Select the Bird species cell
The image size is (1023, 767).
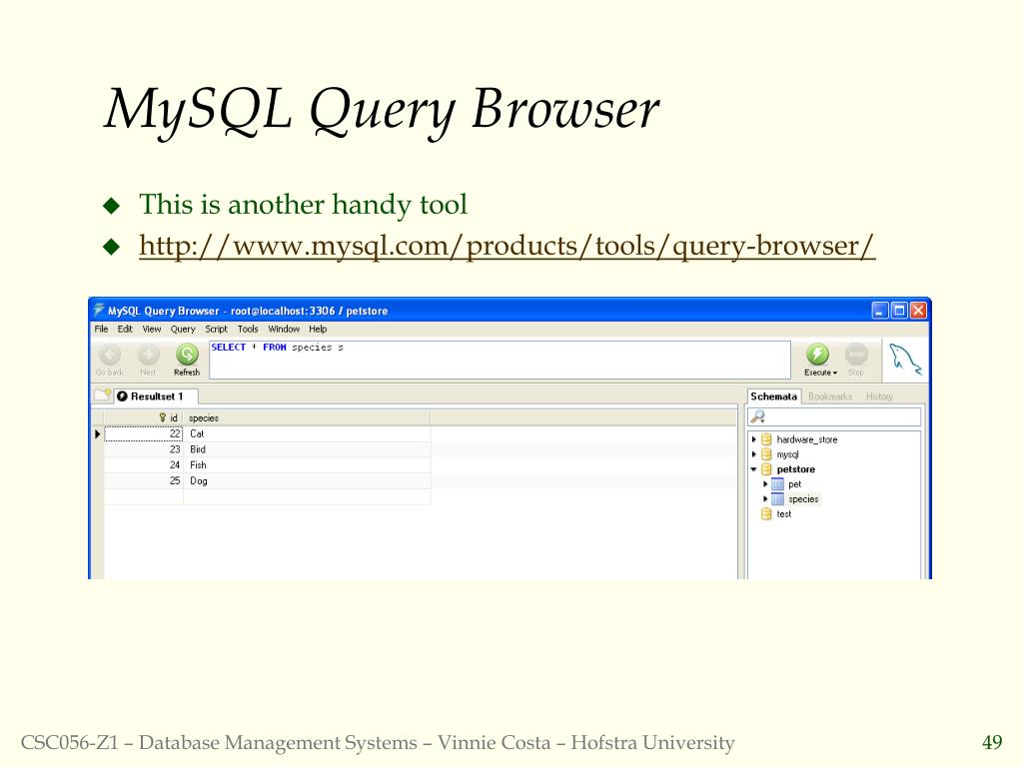coord(307,449)
